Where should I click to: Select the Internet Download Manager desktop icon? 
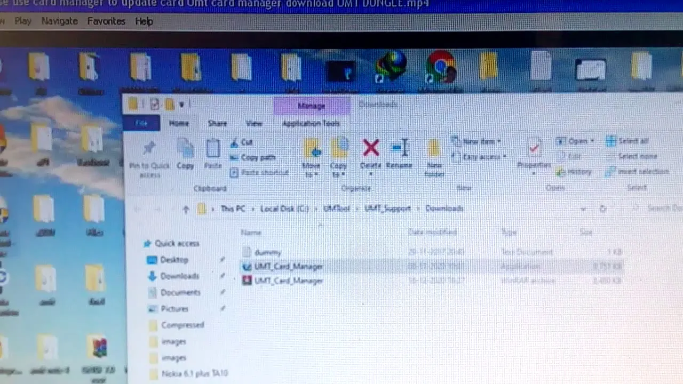391,68
